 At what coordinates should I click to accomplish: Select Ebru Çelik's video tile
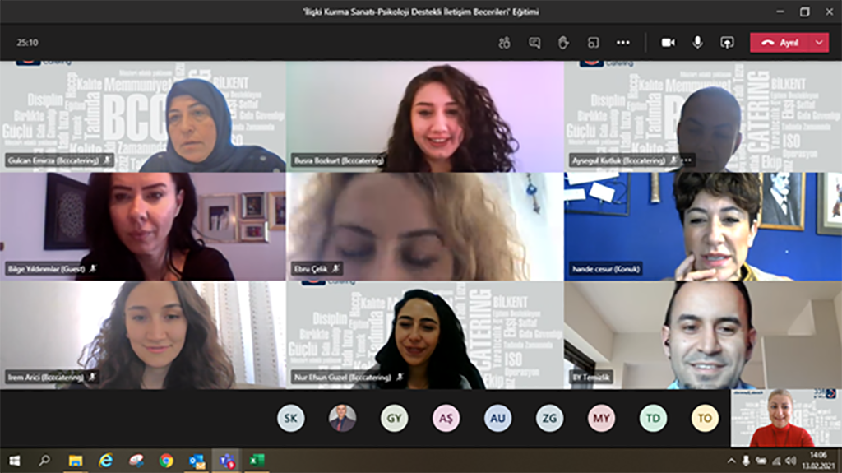pyautogui.click(x=425, y=226)
